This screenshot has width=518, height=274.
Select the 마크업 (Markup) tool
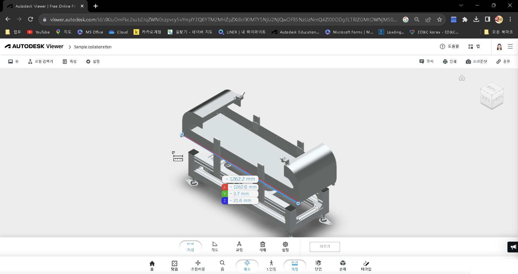[x=366, y=265]
